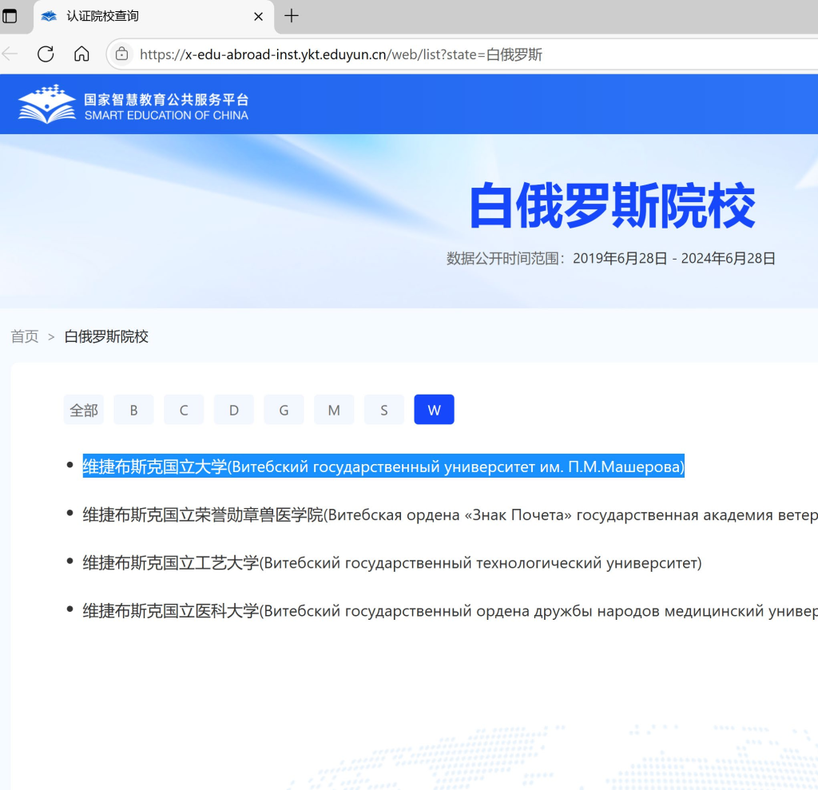
Task: Click the browser refresh icon
Action: (x=46, y=54)
